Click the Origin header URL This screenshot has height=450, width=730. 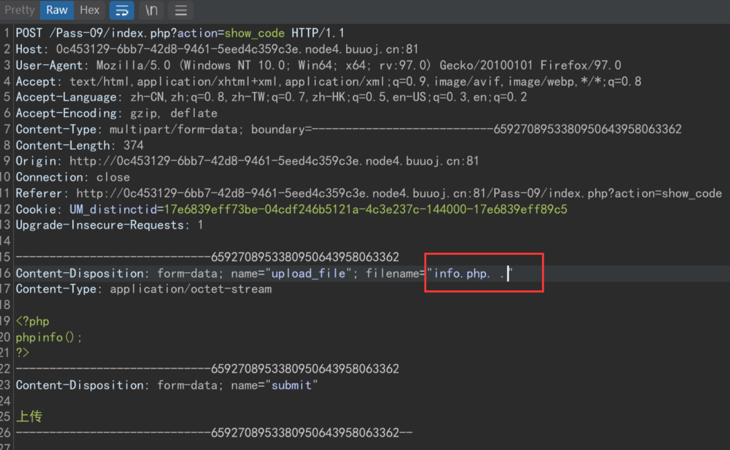tap(274, 161)
